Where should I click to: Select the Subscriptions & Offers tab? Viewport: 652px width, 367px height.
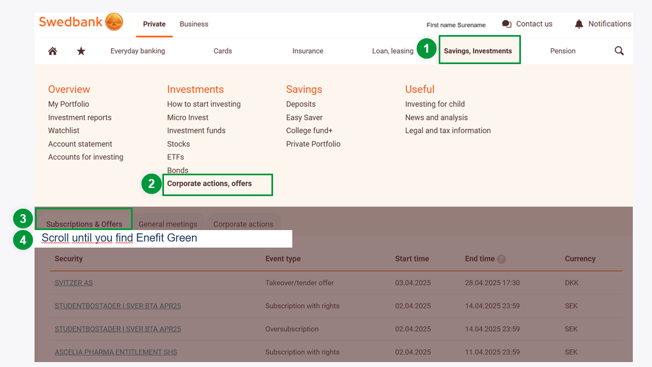click(84, 224)
